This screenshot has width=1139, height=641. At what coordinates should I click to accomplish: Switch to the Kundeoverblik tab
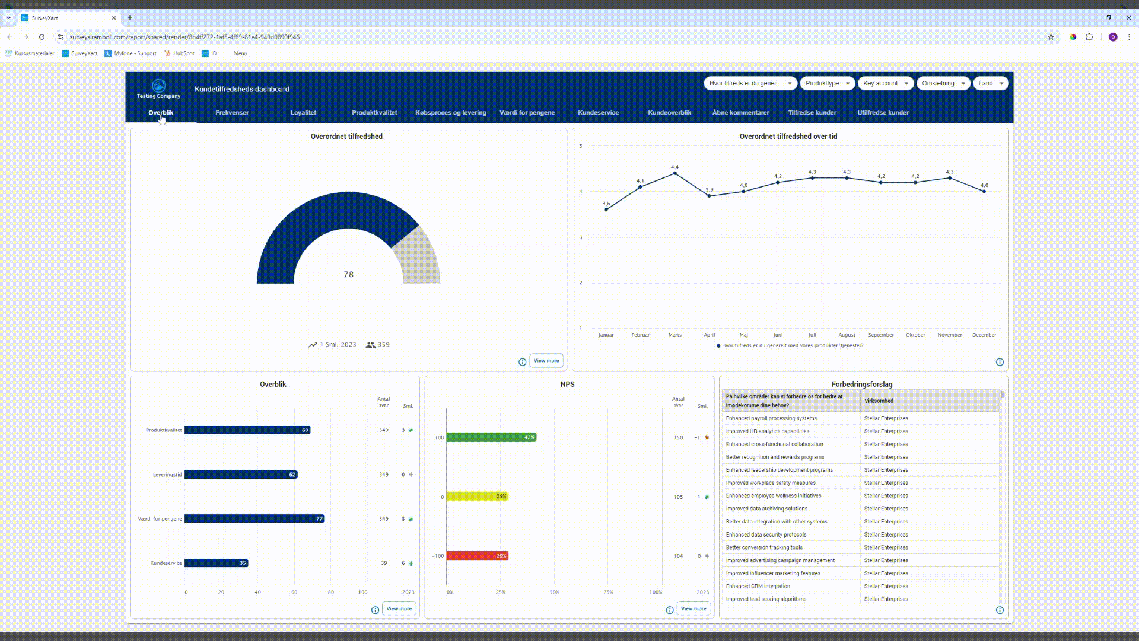[670, 113]
